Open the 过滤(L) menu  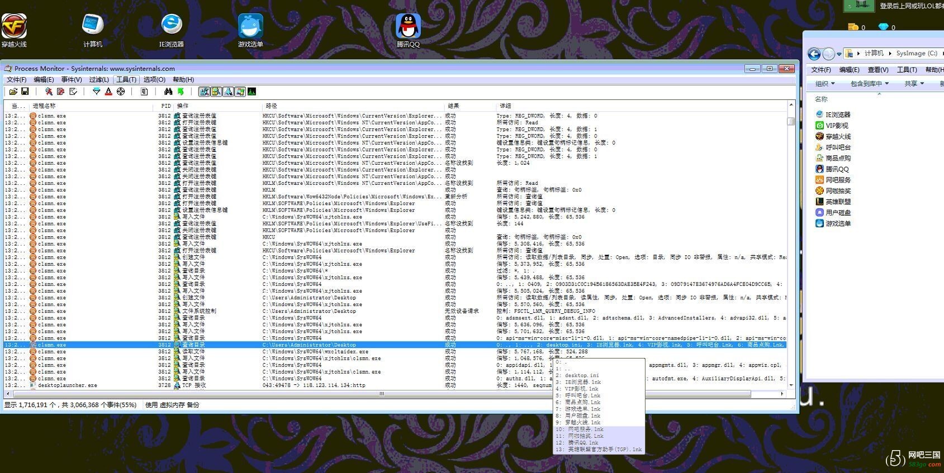point(99,80)
